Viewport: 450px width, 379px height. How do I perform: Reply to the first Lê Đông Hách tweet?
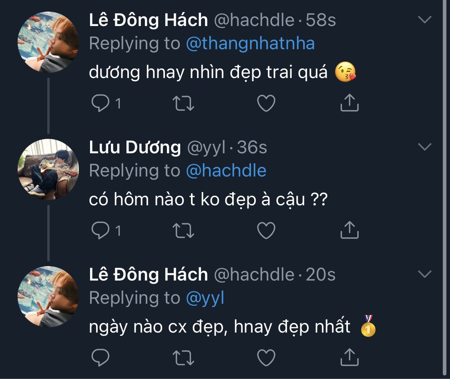[x=100, y=104]
